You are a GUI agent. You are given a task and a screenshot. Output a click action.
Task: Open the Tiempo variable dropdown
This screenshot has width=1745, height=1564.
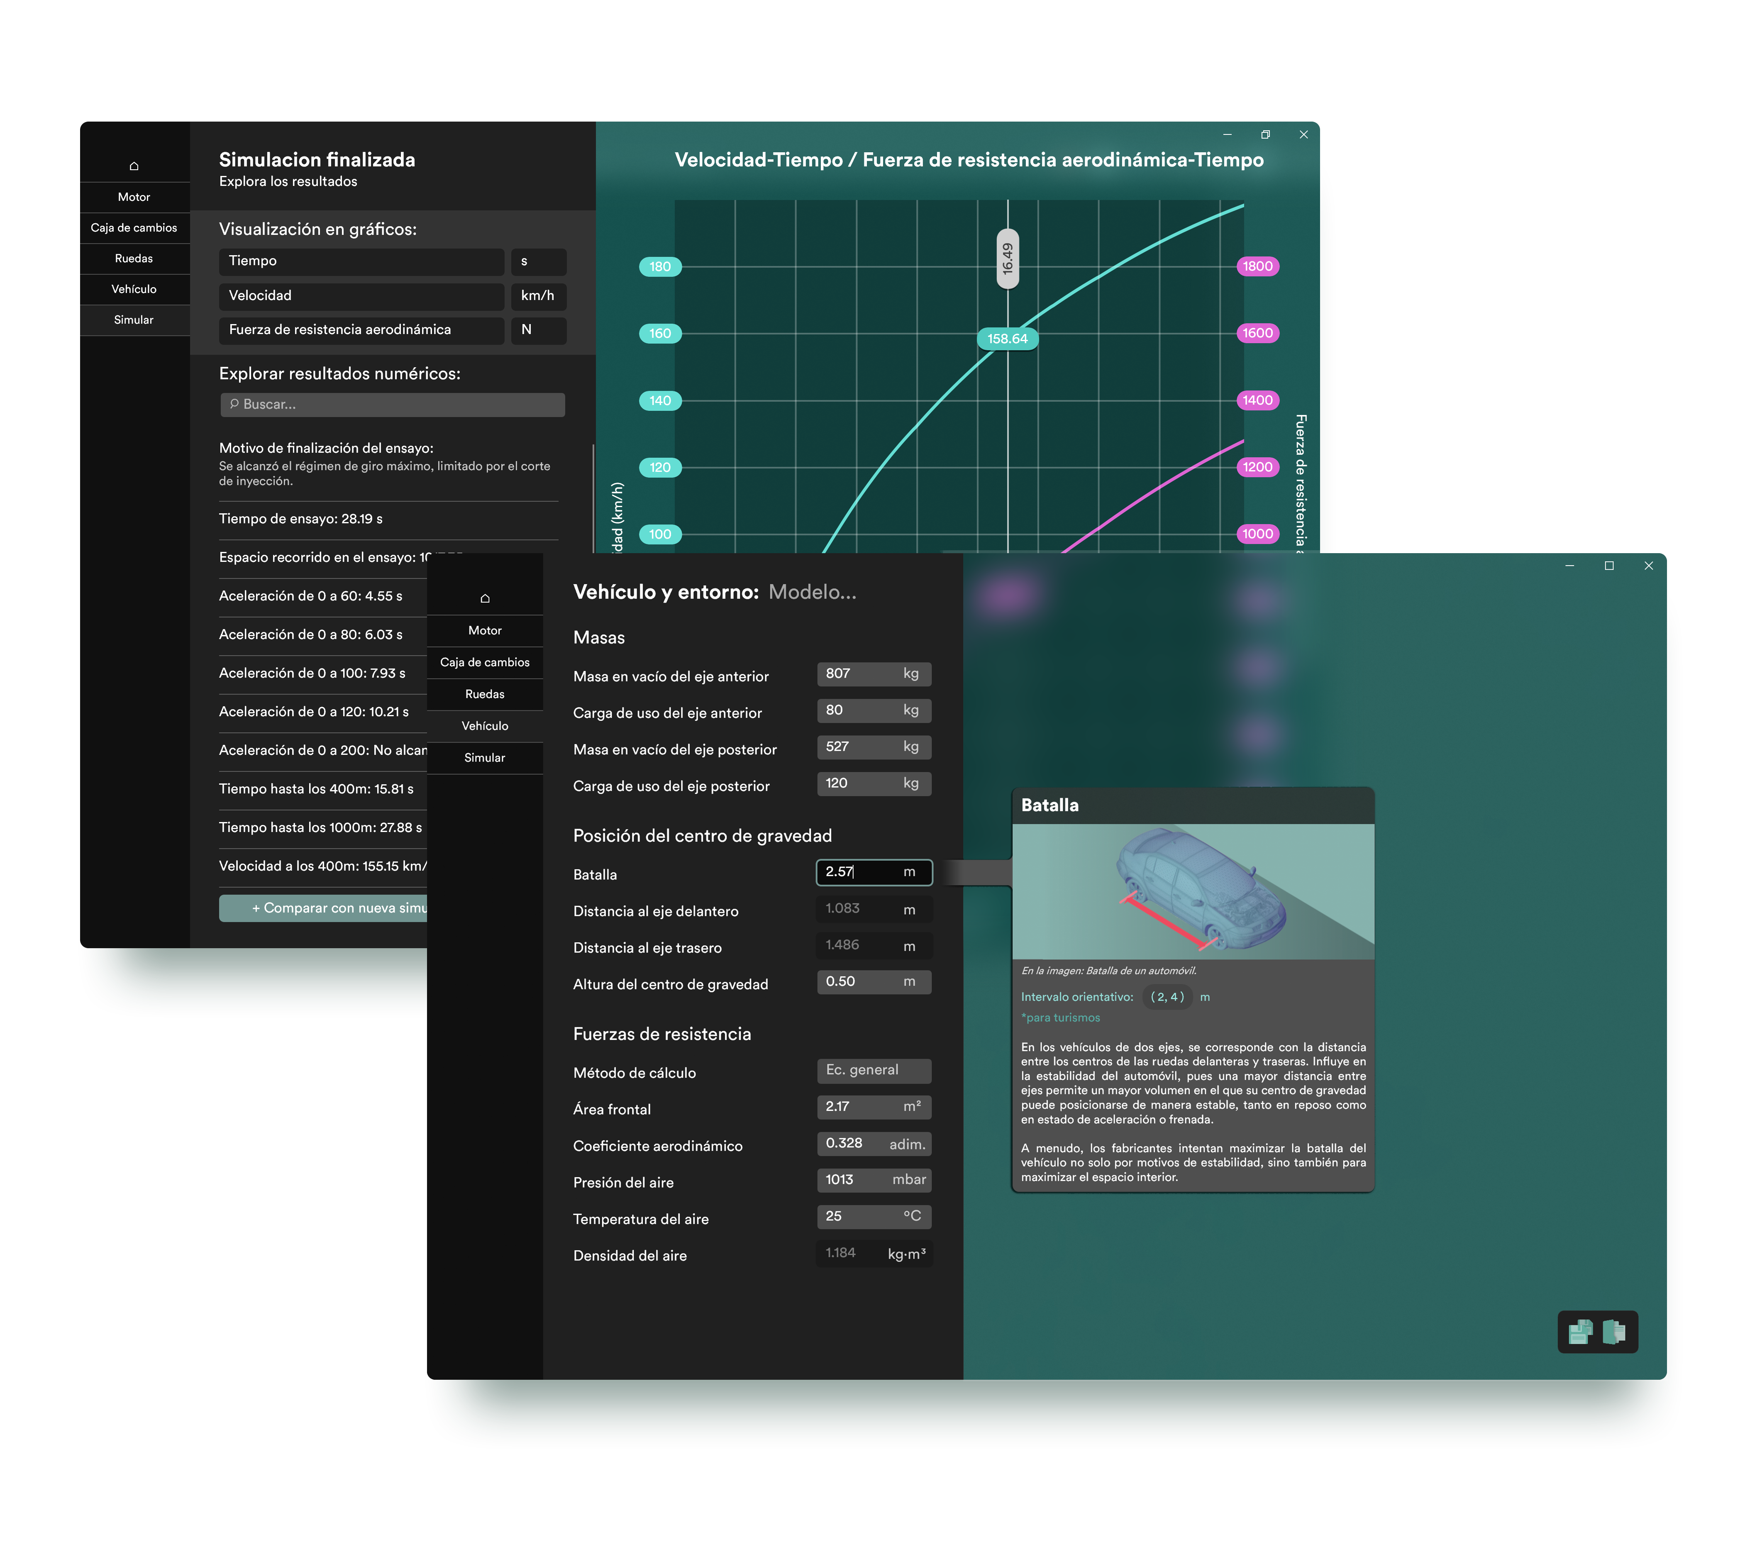pos(361,261)
